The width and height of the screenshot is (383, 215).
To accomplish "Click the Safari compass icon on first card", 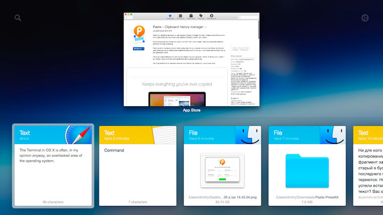I will [x=79, y=135].
